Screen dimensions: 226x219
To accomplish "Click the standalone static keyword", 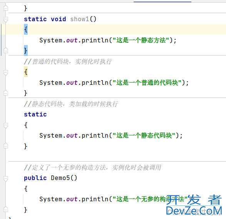I will click(35, 115).
